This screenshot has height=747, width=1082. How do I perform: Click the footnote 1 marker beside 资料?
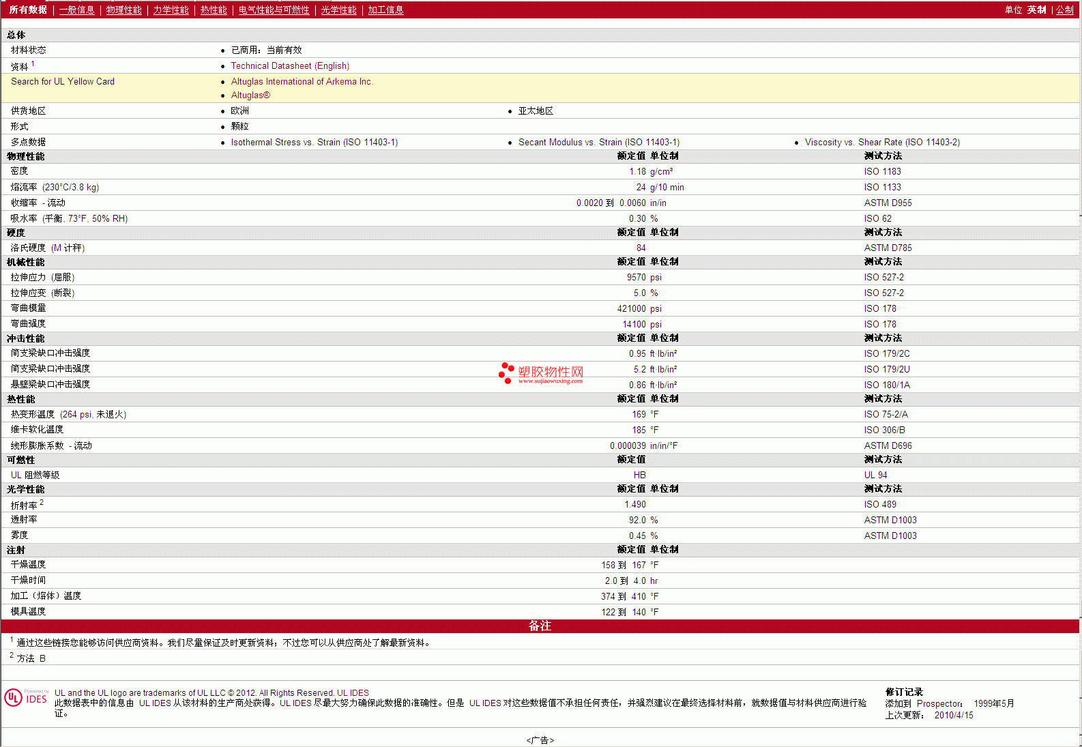[33, 64]
